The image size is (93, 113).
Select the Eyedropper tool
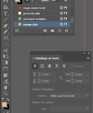click(x=6, y=82)
